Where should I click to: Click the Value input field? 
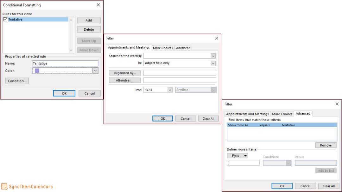pos(316,163)
